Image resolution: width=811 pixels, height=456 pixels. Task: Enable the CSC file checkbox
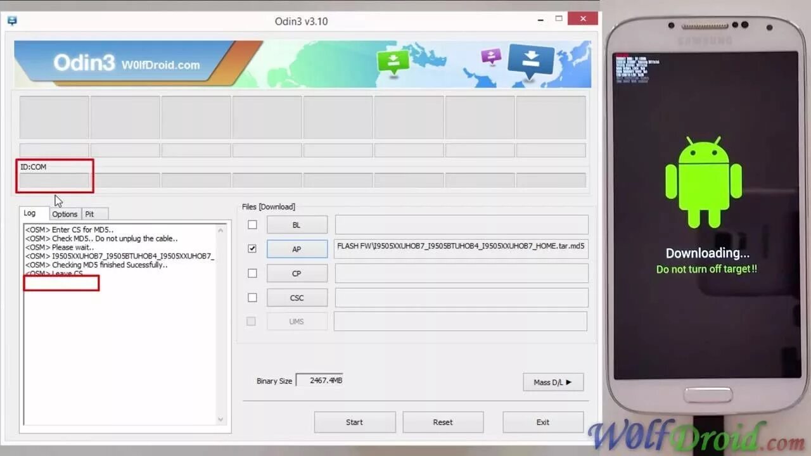[x=252, y=298]
